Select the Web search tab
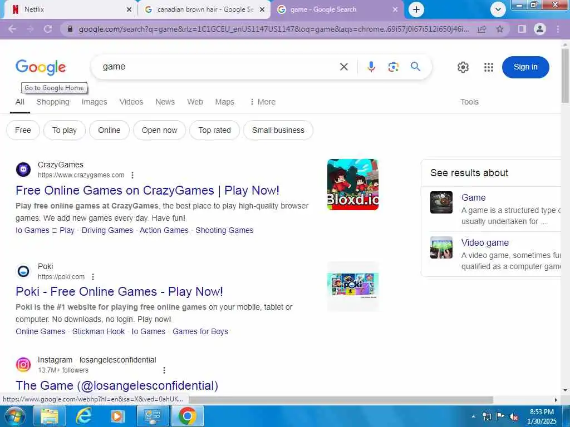The image size is (570, 427). coord(195,102)
